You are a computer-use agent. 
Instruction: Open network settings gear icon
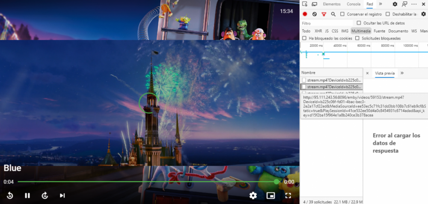click(x=423, y=14)
